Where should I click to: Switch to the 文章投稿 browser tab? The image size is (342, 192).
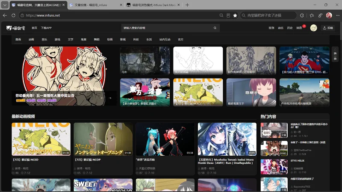tap(96, 5)
